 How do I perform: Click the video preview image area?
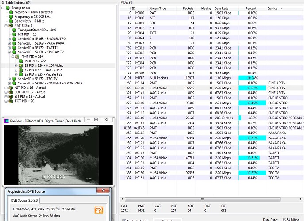[x=58, y=155]
